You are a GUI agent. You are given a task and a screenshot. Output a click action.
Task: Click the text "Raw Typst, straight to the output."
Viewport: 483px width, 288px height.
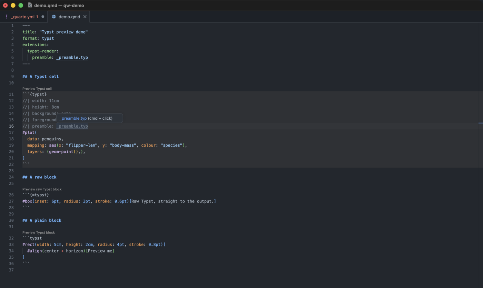172,201
